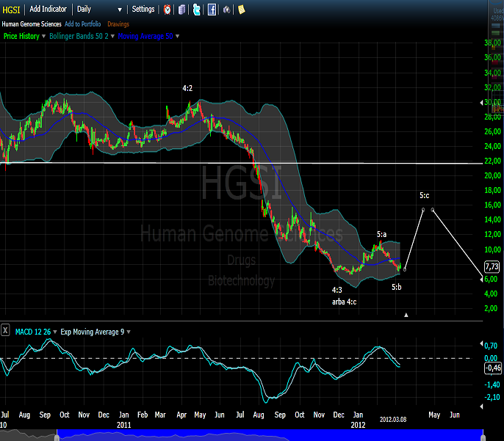Click the triangle marker below -2,10 MACD axis
504x441 pixels.
(481, 407)
